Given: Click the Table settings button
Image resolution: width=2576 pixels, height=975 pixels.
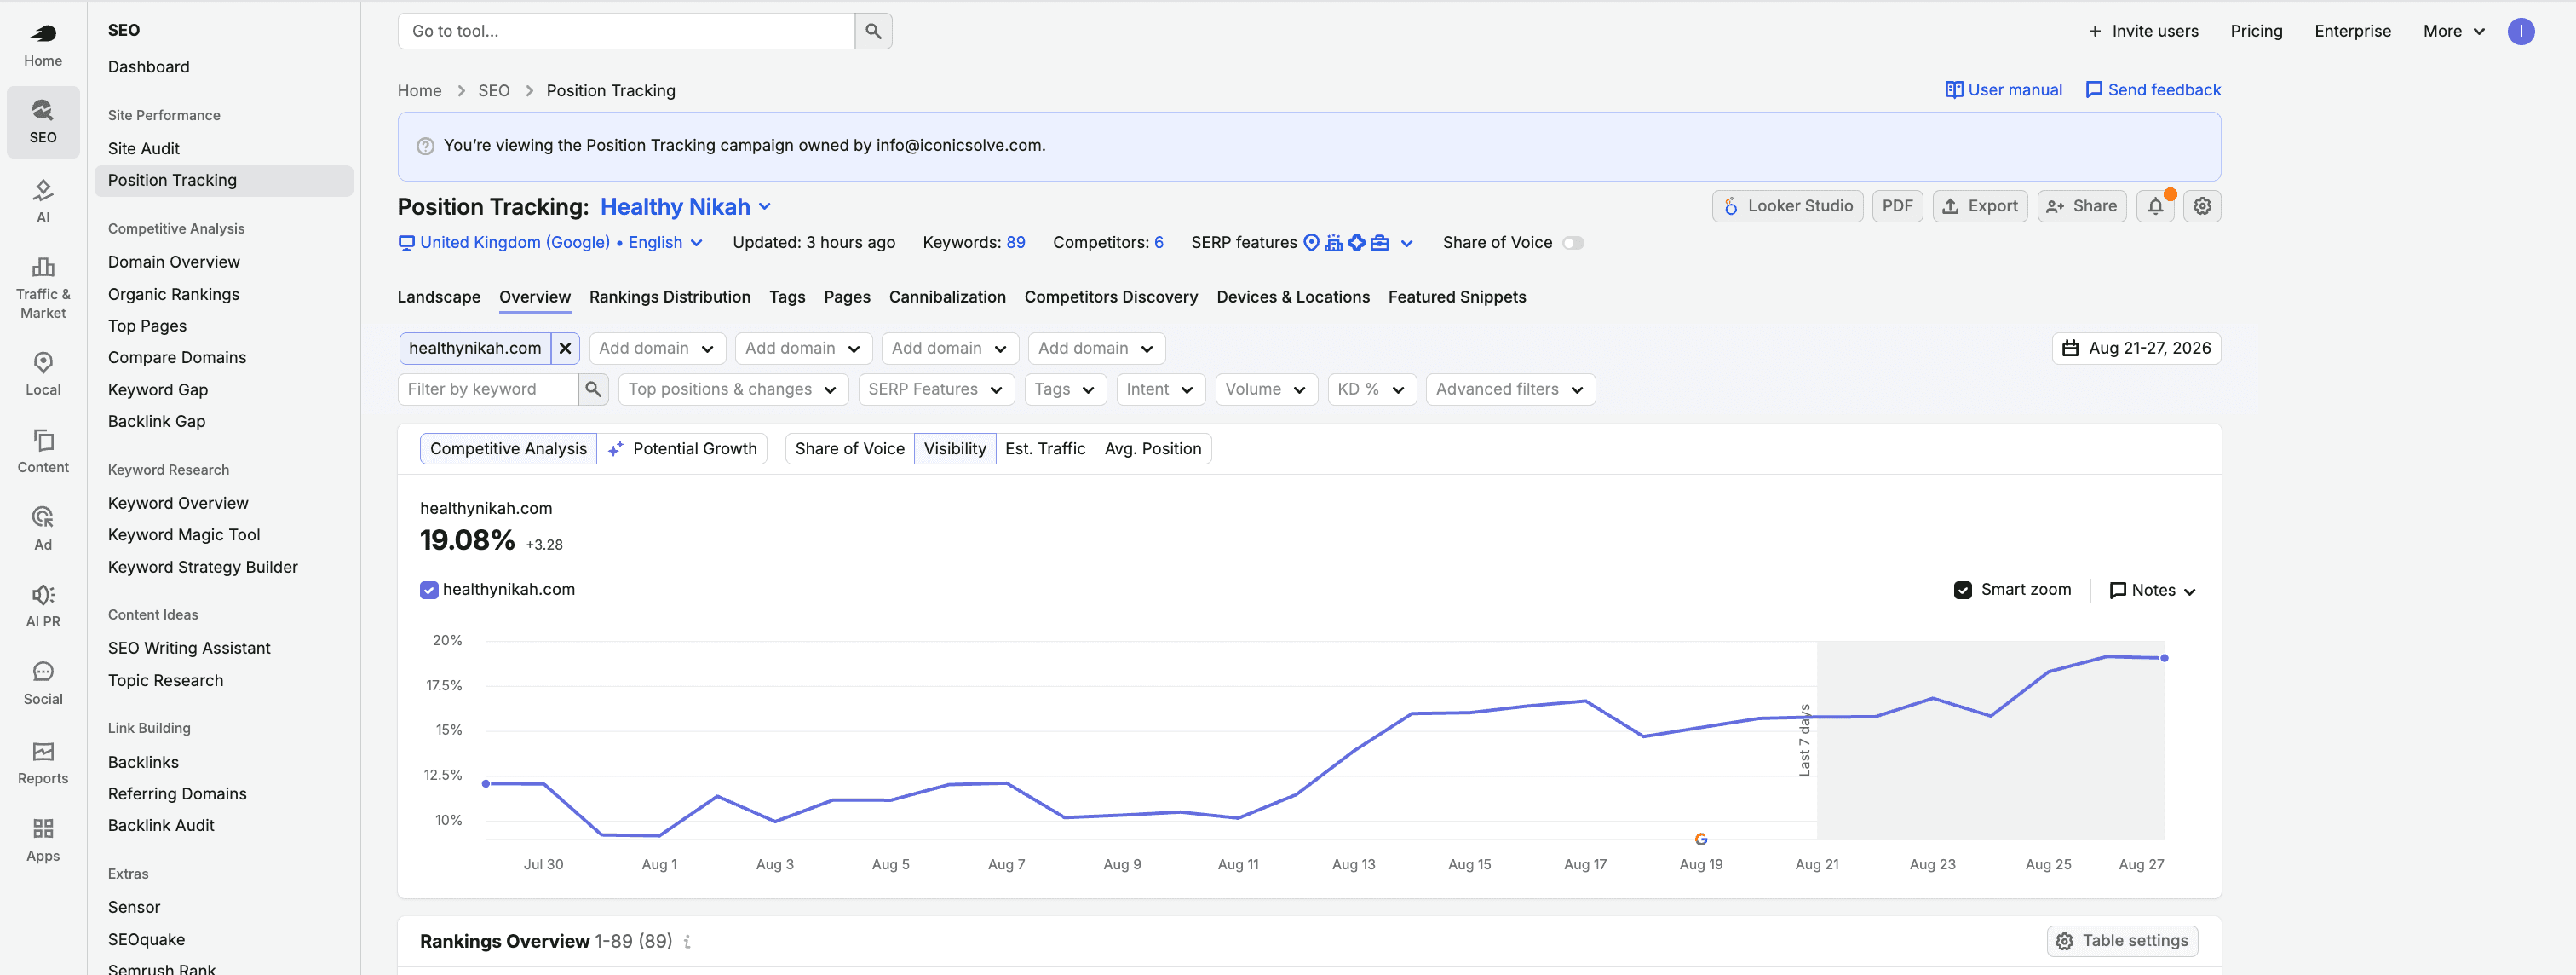Looking at the screenshot, I should pos(2122,941).
